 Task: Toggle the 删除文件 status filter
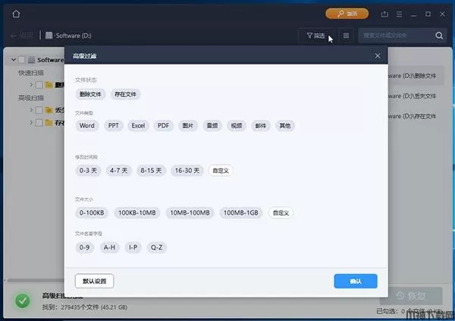coord(90,94)
